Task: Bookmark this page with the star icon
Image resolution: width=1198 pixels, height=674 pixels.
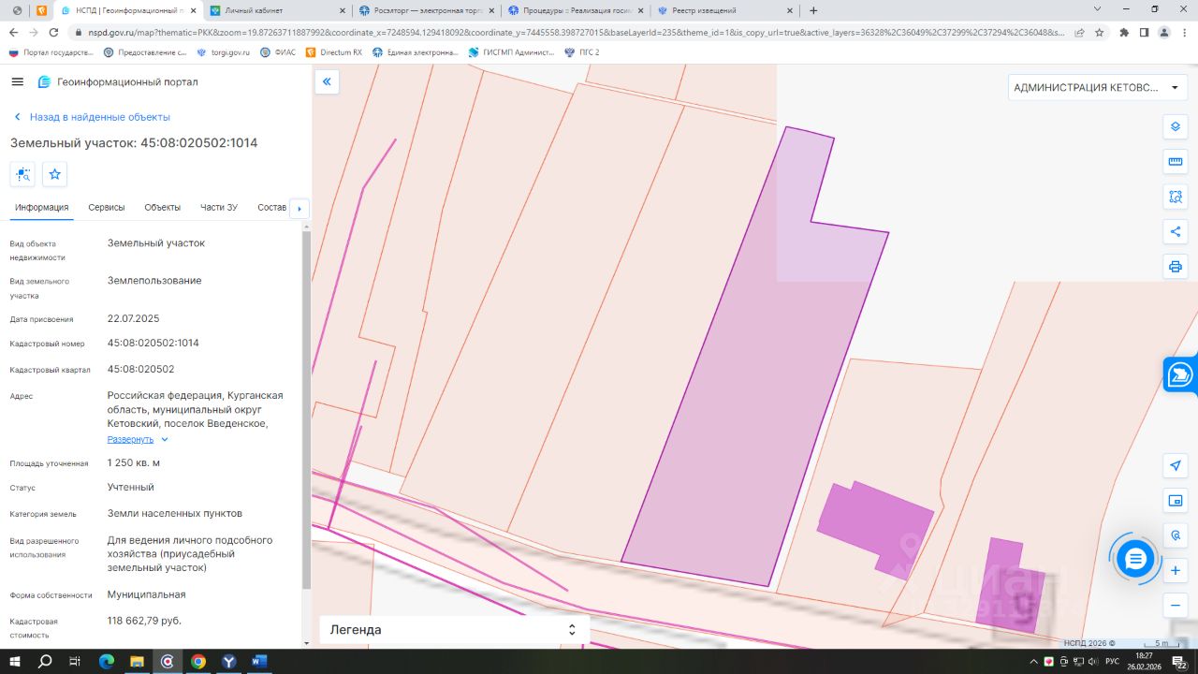Action: 1100,32
